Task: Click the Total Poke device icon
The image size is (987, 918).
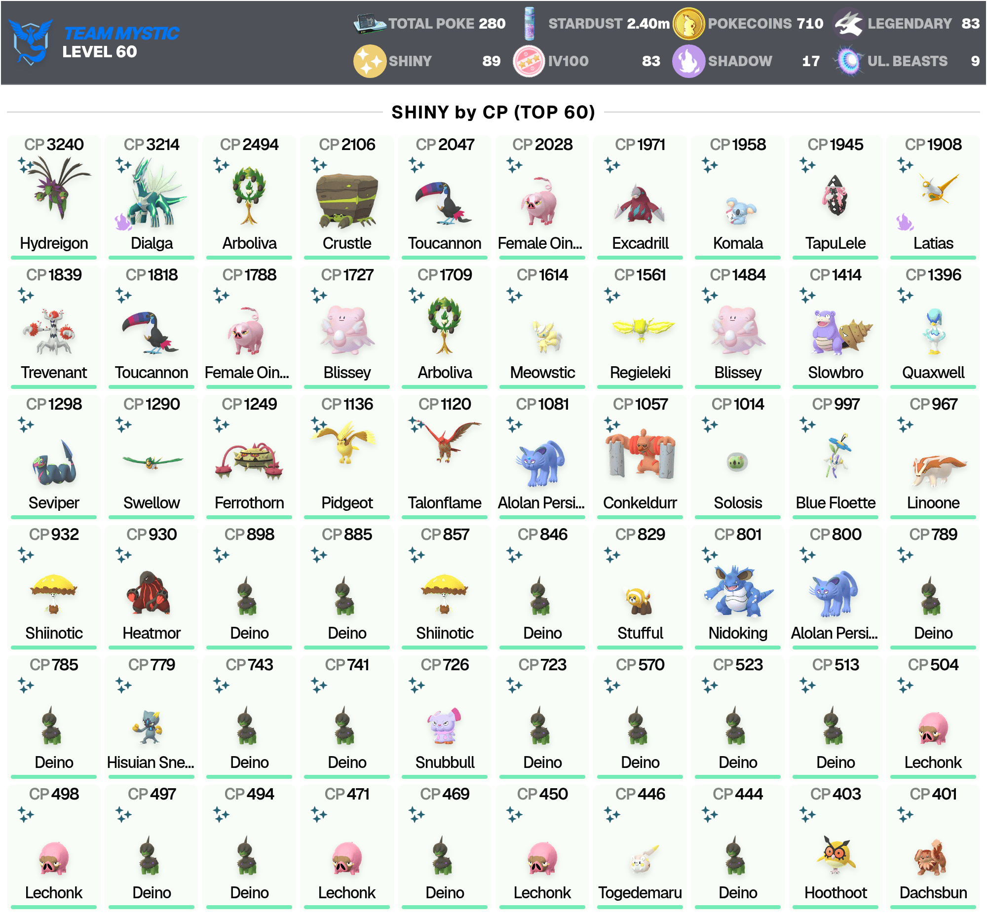Action: tap(369, 23)
